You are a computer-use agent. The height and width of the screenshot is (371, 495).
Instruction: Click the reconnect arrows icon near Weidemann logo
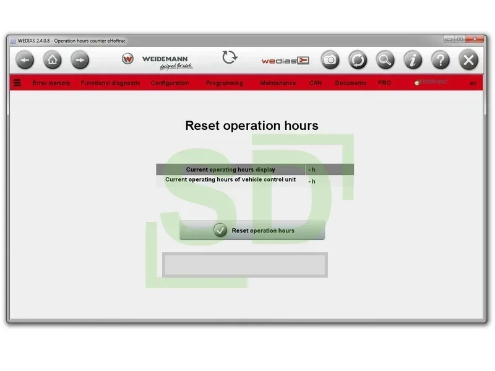(230, 58)
